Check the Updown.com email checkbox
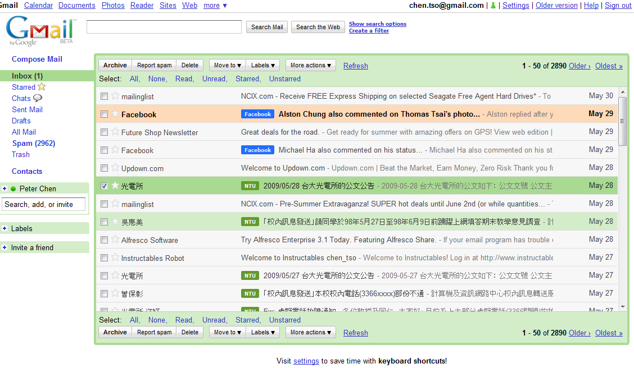The width and height of the screenshot is (634, 368). click(105, 168)
